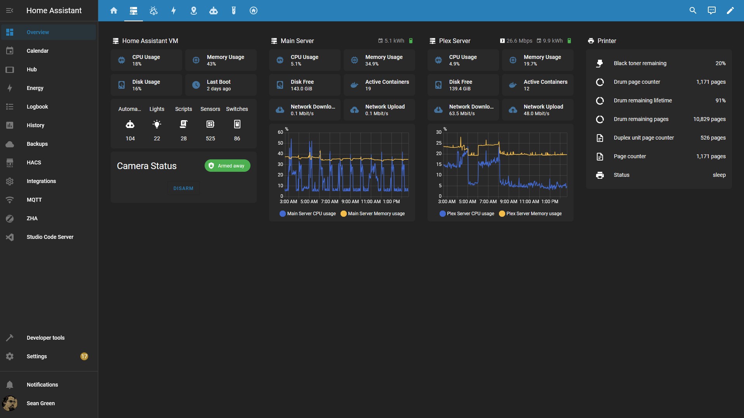Open Plex Server Disk Free card
744x418 pixels.
(463, 85)
